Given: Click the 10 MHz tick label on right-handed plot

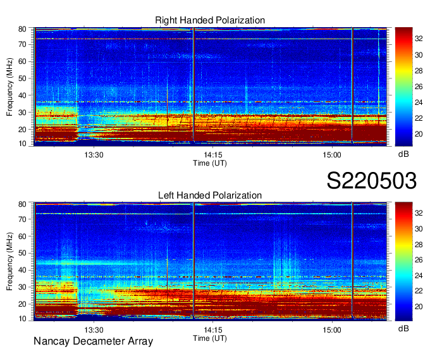Looking at the screenshot, I should (x=22, y=144).
